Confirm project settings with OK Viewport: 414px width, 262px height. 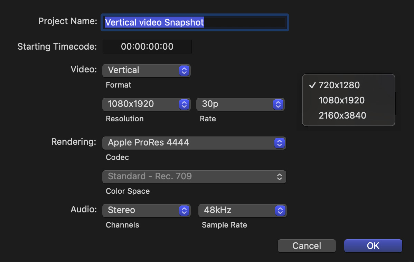373,246
